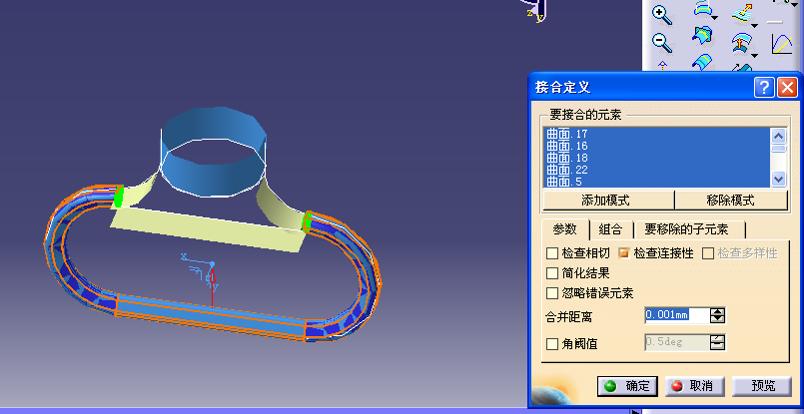The image size is (804, 414).
Task: Close the 接合定义 dialog
Action: tap(787, 87)
